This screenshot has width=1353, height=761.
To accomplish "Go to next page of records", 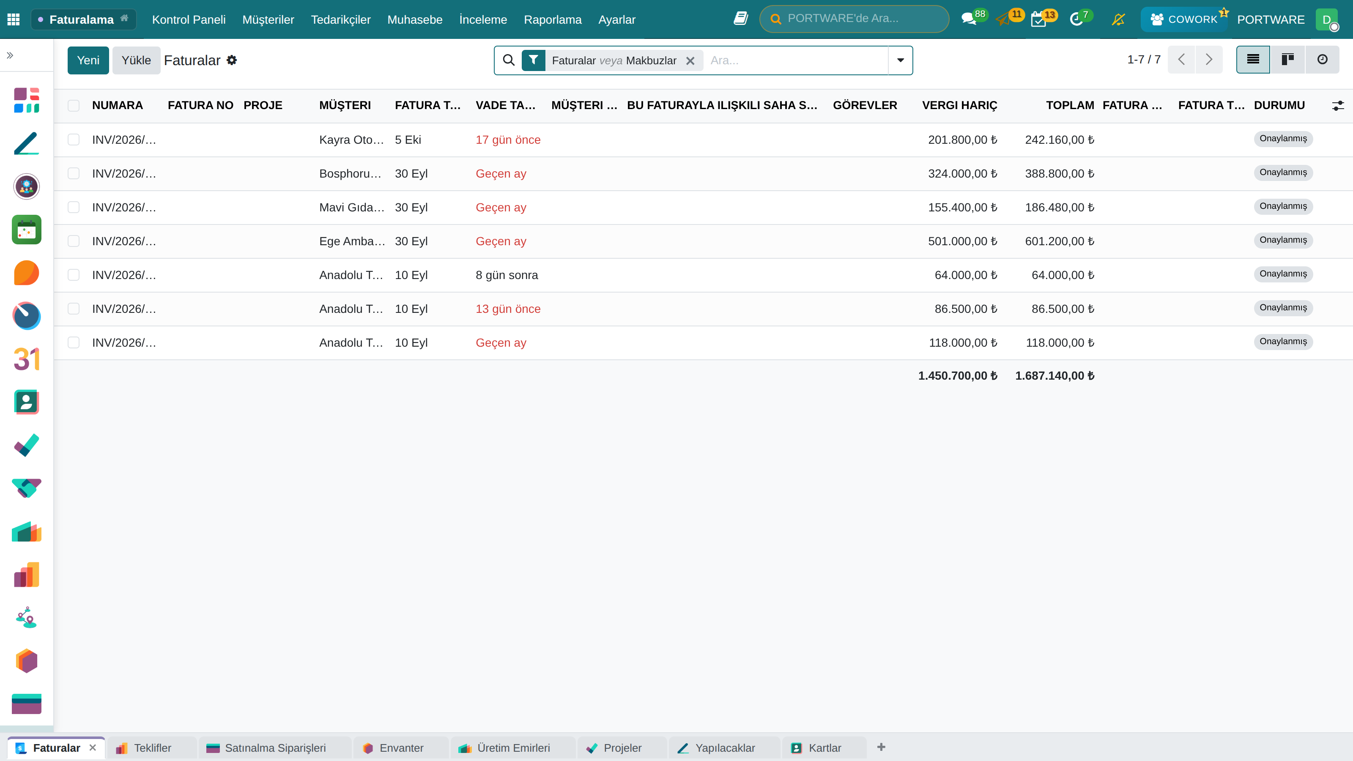I will click(1208, 59).
